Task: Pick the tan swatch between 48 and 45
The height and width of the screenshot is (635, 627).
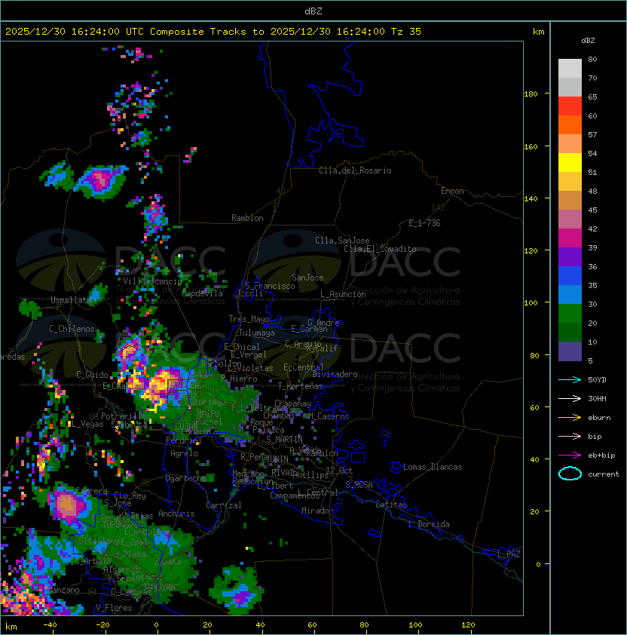Action: [x=570, y=201]
